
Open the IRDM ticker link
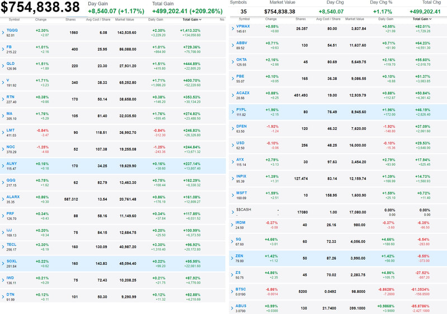click(x=240, y=223)
